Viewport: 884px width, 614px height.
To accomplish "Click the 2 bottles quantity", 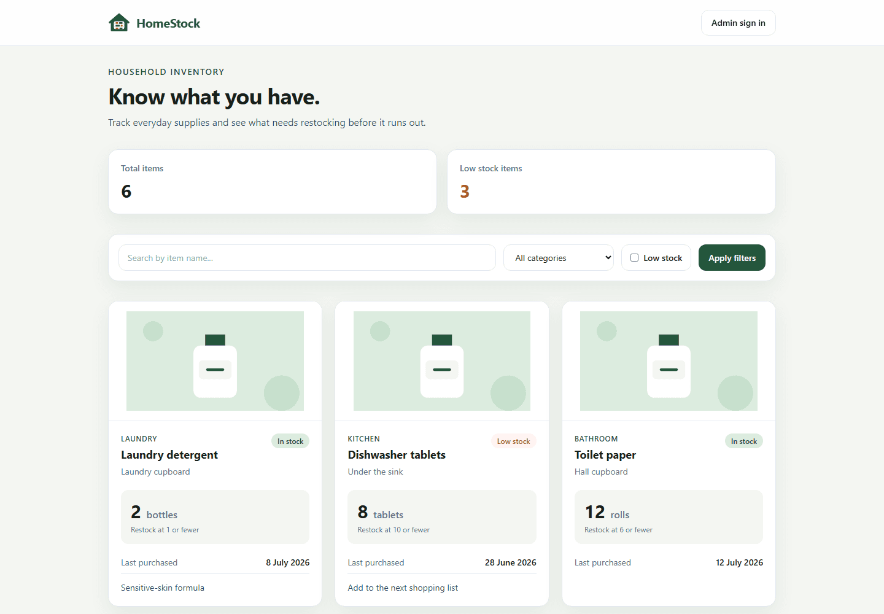I will point(154,513).
